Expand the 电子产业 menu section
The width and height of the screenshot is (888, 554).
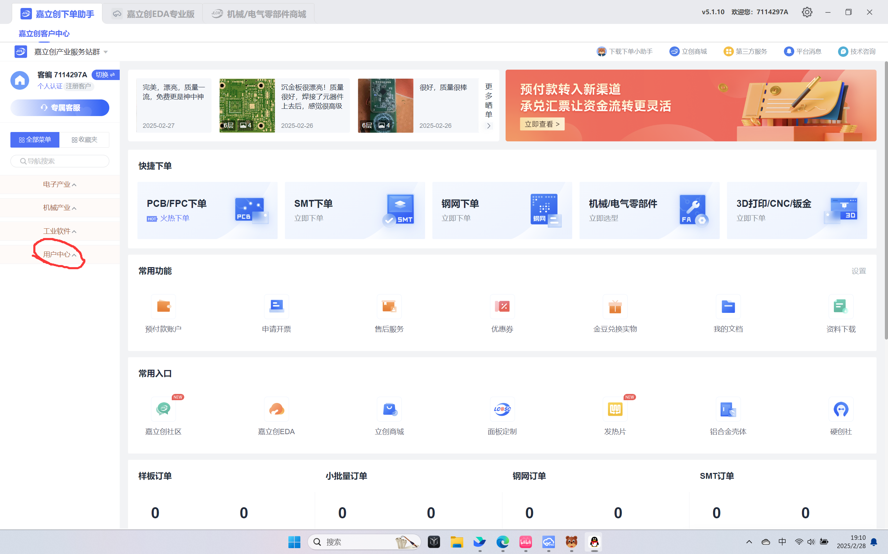point(60,184)
